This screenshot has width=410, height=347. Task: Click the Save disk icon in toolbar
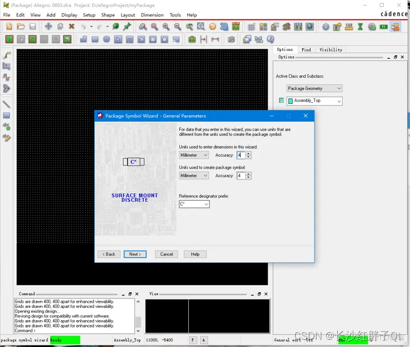point(32,26)
